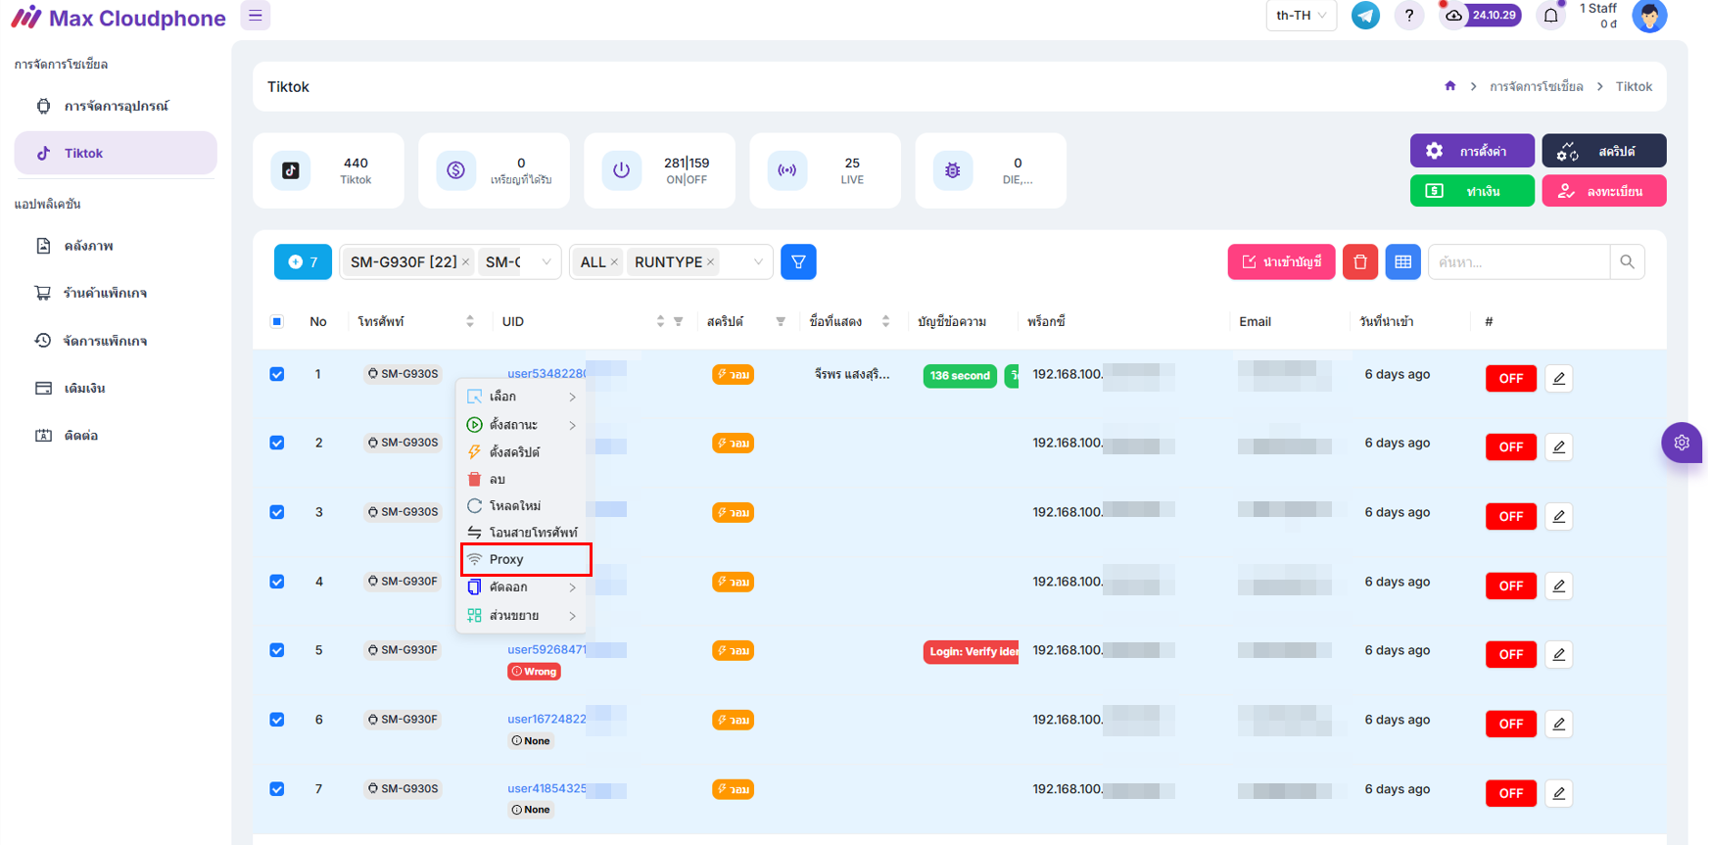The height and width of the screenshot is (845, 1709).
Task: Click the bug DIE card icon
Action: (953, 170)
